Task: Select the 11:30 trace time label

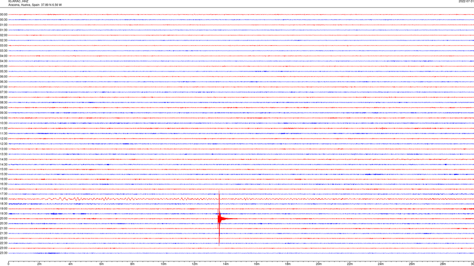Action: pos(3,133)
